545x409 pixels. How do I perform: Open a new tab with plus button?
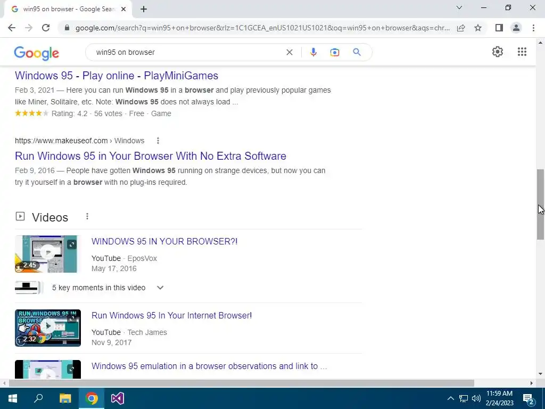click(x=144, y=9)
